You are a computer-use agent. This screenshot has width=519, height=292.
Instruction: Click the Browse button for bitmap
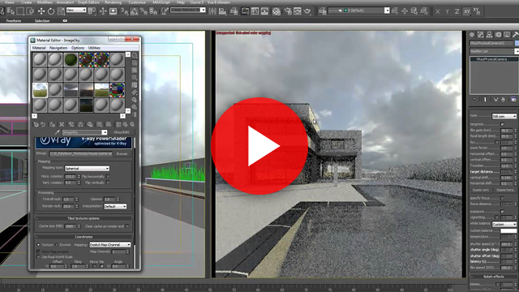coord(122,153)
